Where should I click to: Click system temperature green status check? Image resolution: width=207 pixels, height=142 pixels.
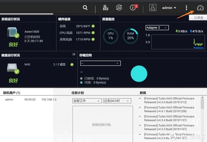click(x=93, y=26)
